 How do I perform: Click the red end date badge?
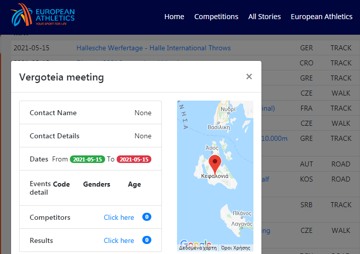(134, 159)
